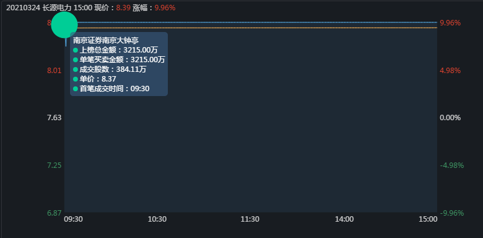Viewport: 483px width, 238px height.
Task: Select the 南京证券南京大钟亭 tooltip title
Action: coord(106,40)
